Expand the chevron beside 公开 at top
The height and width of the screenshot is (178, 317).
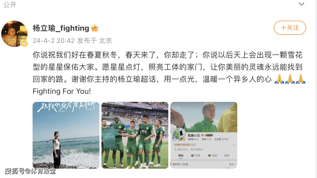click(x=301, y=4)
